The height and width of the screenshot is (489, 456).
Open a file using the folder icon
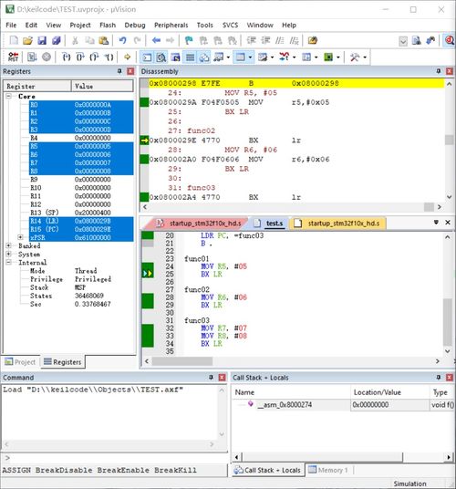coord(27,40)
